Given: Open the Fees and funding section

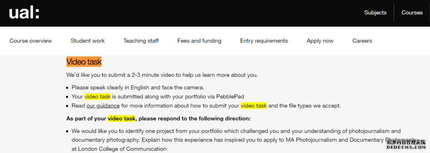Looking at the screenshot, I should pos(199,41).
